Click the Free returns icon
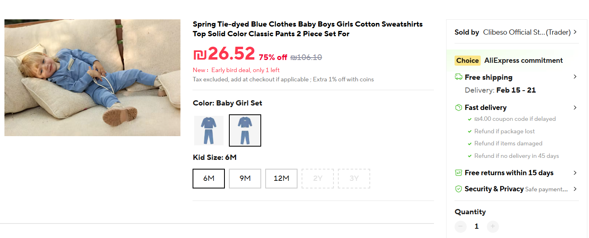Screen dimensions: 589x238 (x=459, y=173)
